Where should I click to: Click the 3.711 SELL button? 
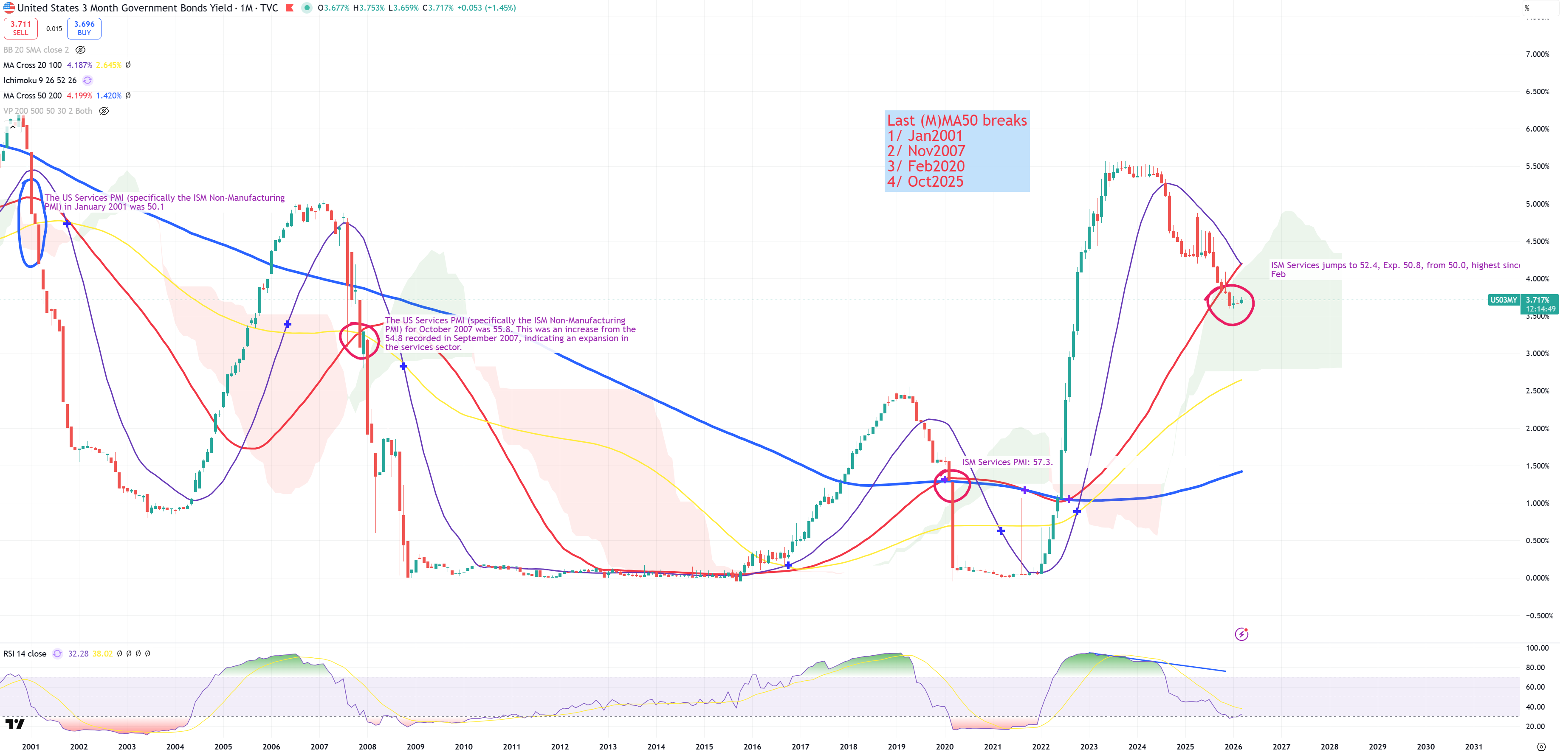point(20,28)
